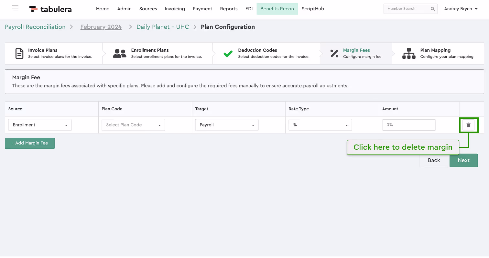Image resolution: width=489 pixels, height=258 pixels.
Task: Focus the Member Search input field
Action: click(x=410, y=9)
